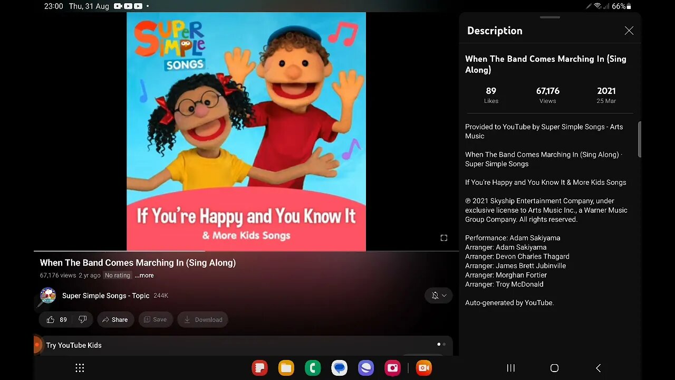The width and height of the screenshot is (675, 380).
Task: Enter fullscreen mode on video player
Action: click(443, 238)
